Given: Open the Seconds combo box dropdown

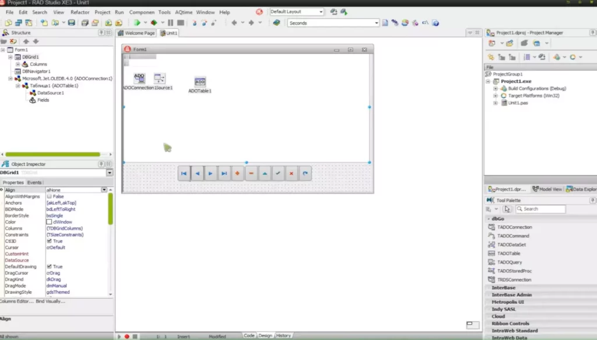Looking at the screenshot, I should click(x=376, y=23).
